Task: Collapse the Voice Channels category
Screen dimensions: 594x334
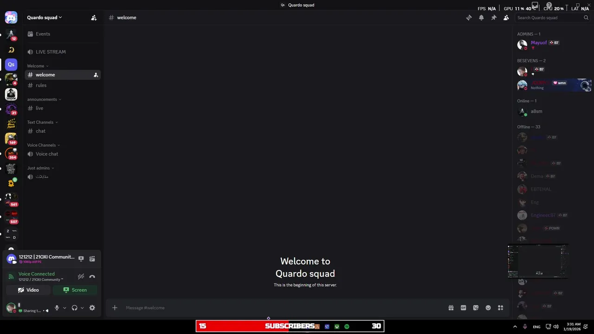Action: click(43, 145)
